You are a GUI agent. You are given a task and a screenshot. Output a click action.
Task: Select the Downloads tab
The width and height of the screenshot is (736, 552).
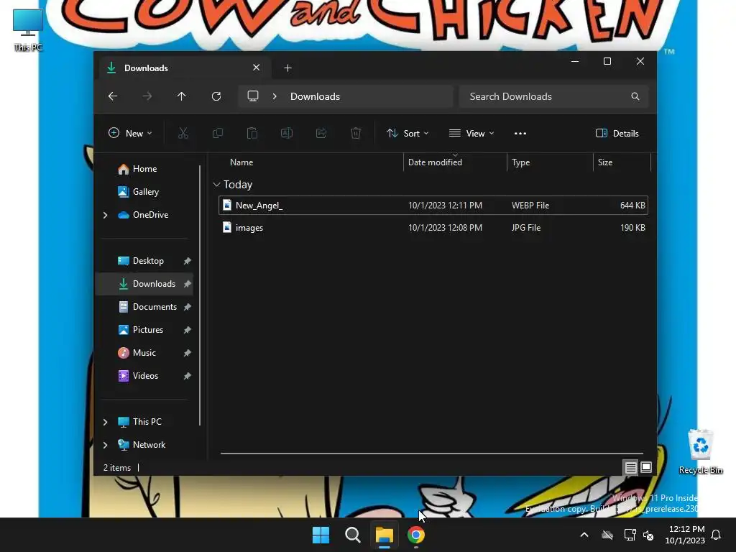point(183,68)
